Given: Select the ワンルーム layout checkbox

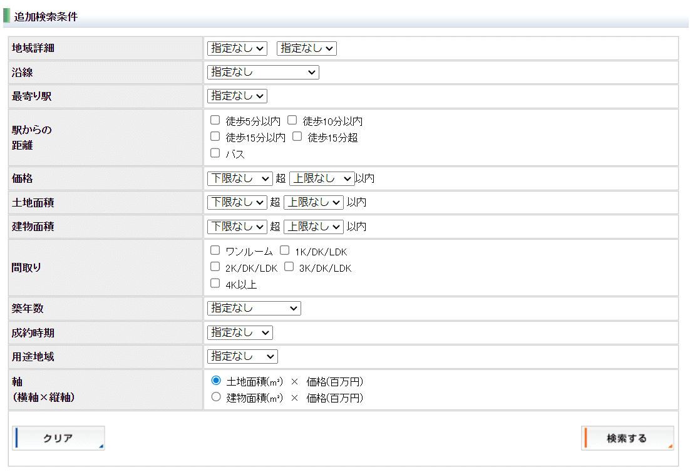Looking at the screenshot, I should (x=215, y=250).
